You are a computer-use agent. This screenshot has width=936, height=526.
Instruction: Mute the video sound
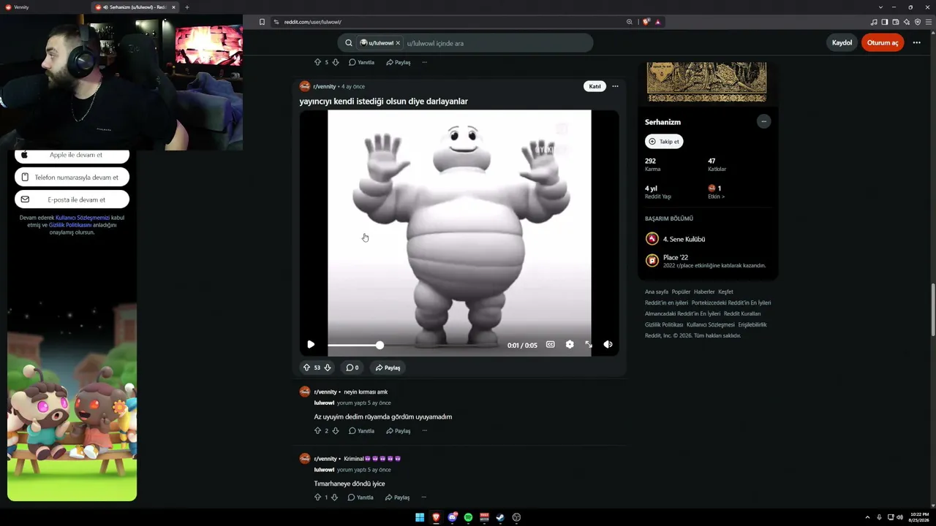pyautogui.click(x=608, y=344)
